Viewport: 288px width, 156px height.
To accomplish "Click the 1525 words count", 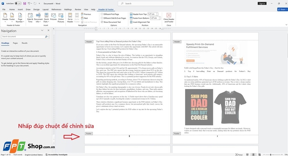I will point(18,155).
